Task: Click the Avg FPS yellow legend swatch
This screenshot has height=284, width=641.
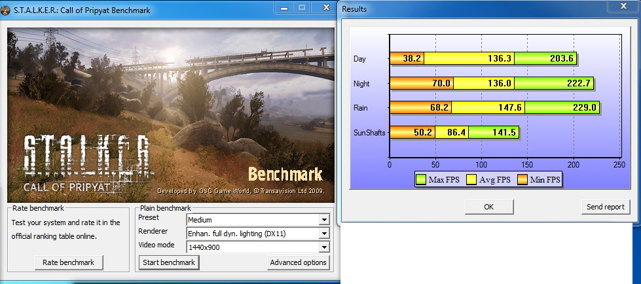Action: click(x=471, y=179)
